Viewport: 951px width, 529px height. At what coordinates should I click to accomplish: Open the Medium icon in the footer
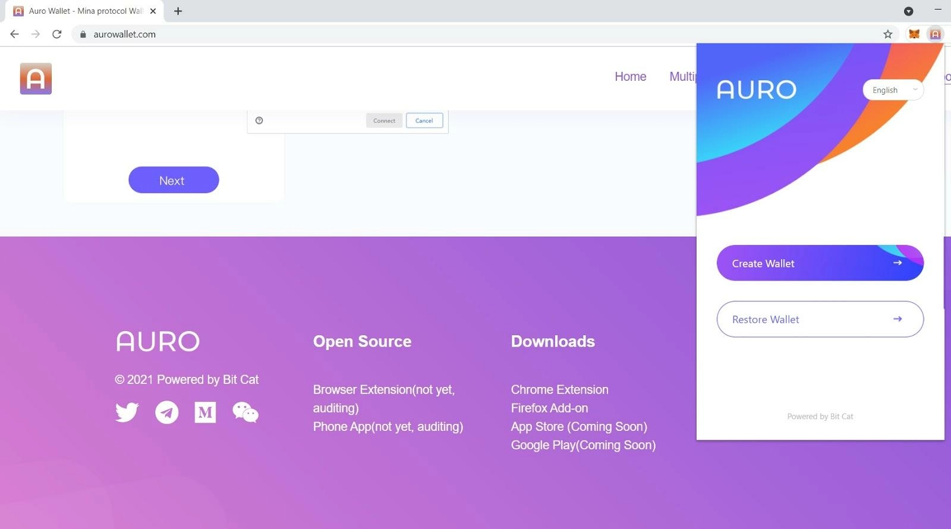tap(205, 412)
